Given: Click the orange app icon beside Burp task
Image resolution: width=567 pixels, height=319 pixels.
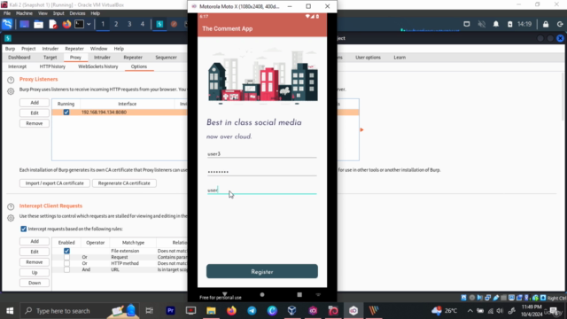Looking at the screenshot, I should click(x=174, y=24).
